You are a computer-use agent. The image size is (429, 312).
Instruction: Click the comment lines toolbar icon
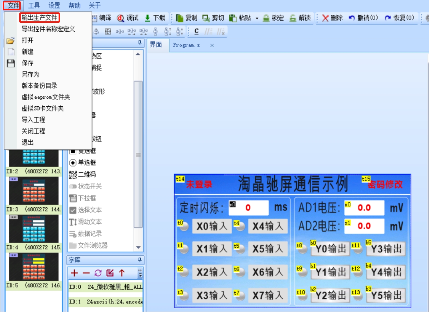[x=209, y=32]
